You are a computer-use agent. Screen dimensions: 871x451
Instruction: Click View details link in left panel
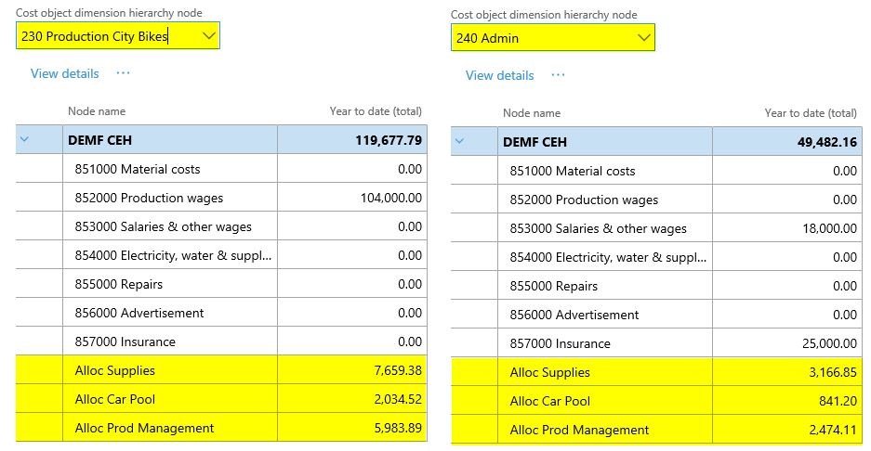tap(64, 73)
